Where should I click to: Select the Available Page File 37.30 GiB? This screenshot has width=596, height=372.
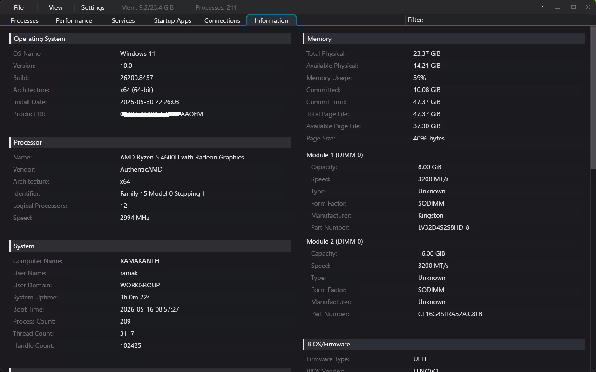(x=427, y=126)
